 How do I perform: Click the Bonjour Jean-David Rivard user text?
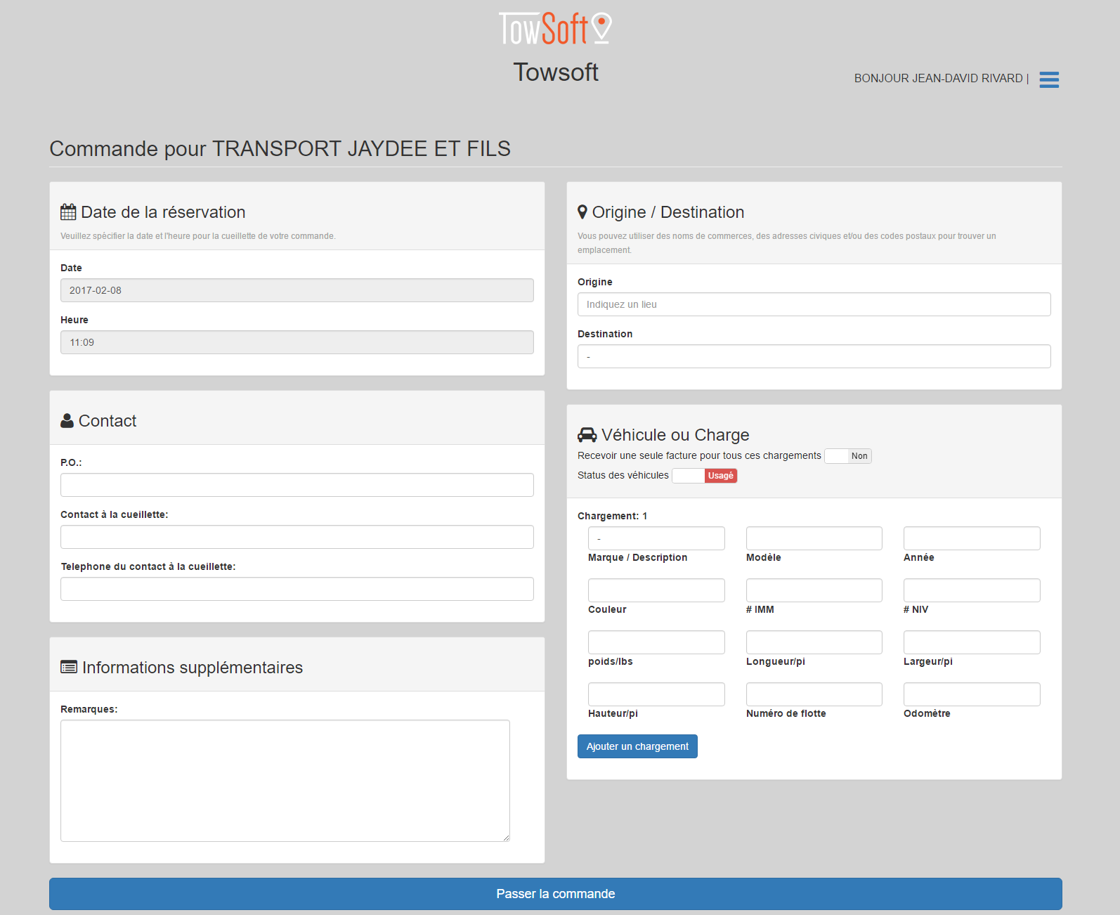[x=938, y=79]
